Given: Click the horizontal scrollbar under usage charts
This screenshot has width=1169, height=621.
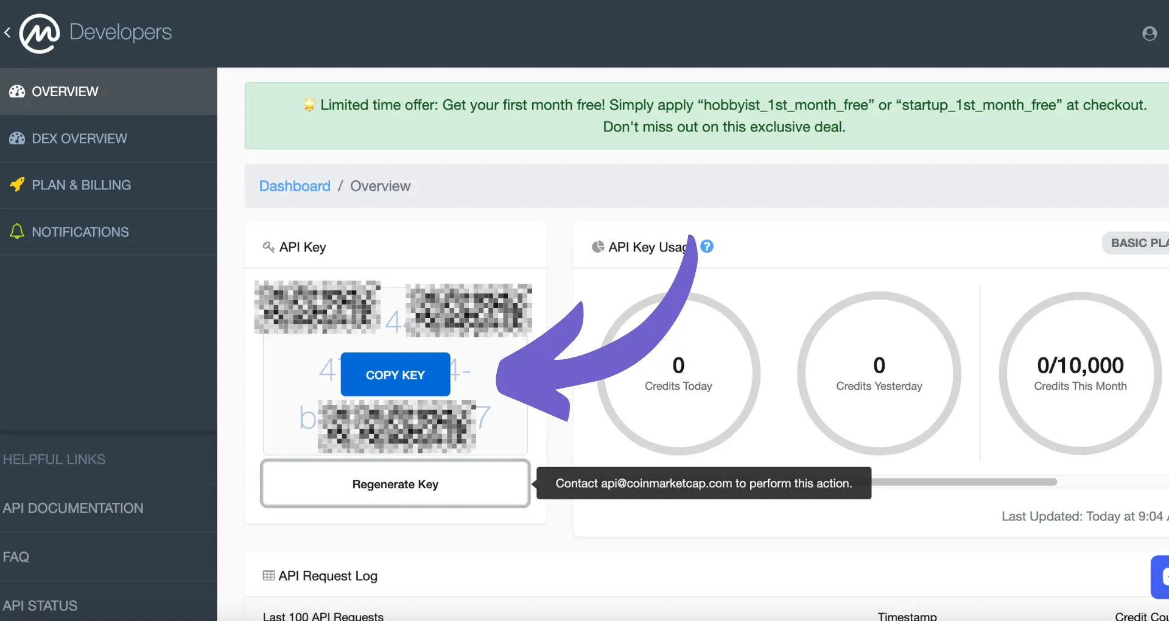Looking at the screenshot, I should coord(964,482).
